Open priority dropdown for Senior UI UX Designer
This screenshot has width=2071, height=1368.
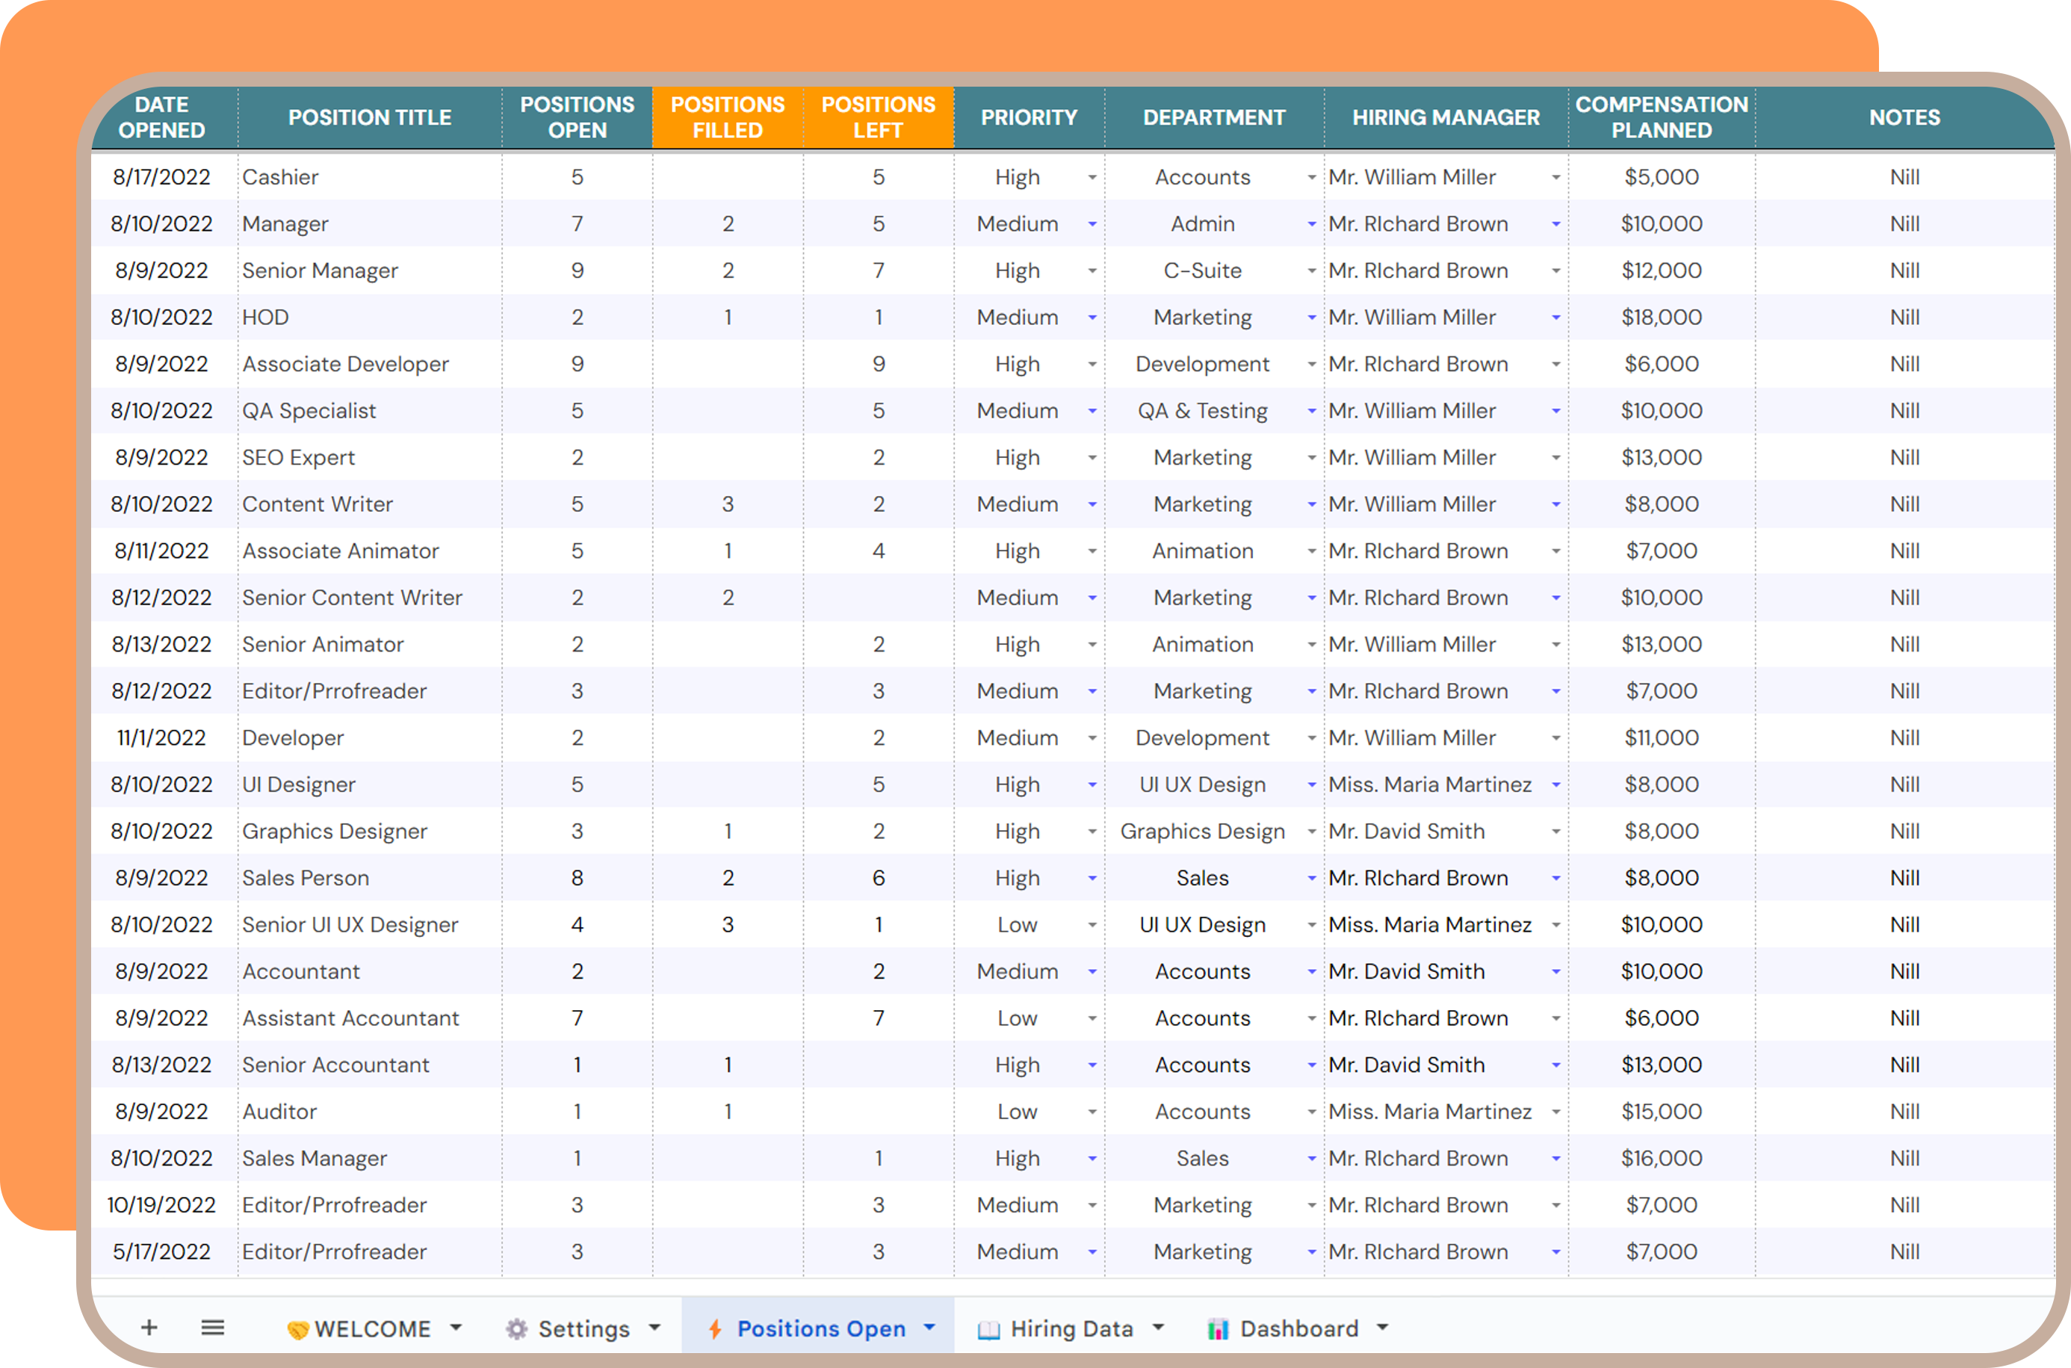coord(1092,925)
